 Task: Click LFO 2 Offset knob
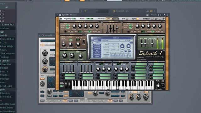point(127,69)
